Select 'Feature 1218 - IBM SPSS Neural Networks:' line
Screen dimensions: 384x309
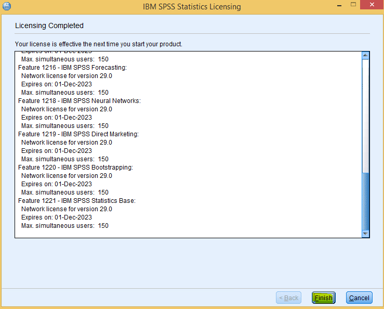pos(80,101)
